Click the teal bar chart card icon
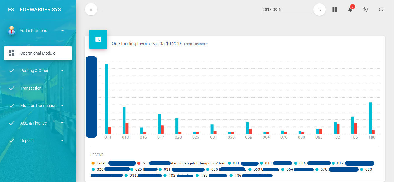 pyautogui.click(x=98, y=39)
